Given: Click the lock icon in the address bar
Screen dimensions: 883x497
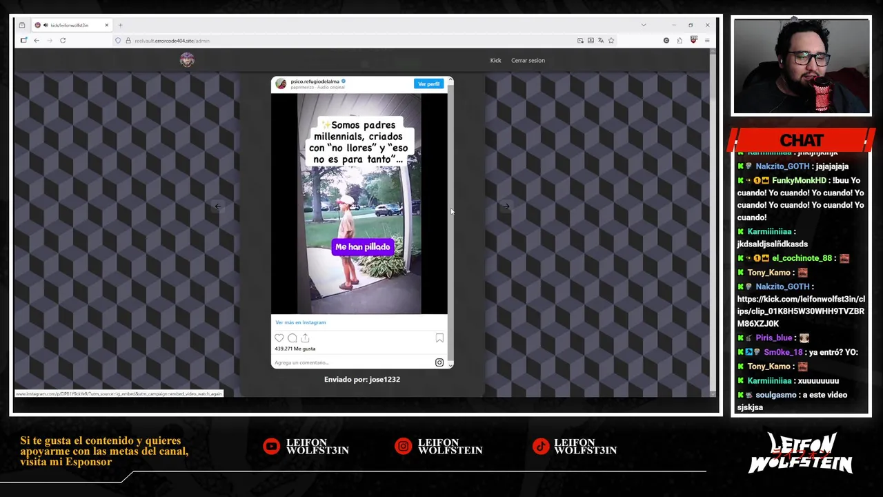Looking at the screenshot, I should point(128,41).
